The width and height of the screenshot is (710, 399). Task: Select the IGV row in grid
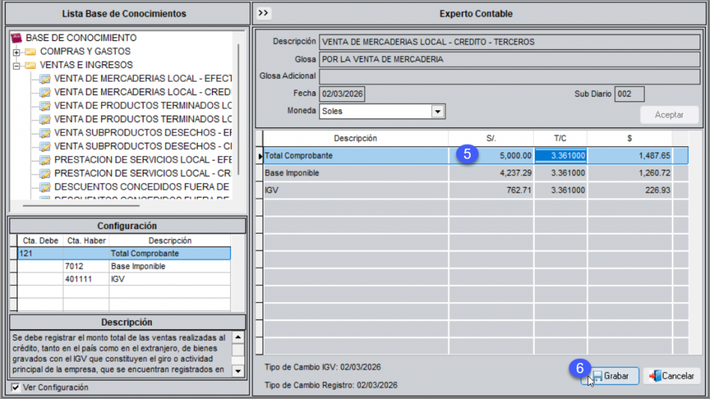476,190
